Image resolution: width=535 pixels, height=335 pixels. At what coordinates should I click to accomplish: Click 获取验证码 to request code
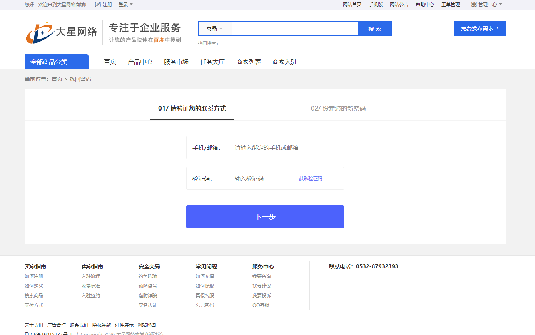click(310, 178)
